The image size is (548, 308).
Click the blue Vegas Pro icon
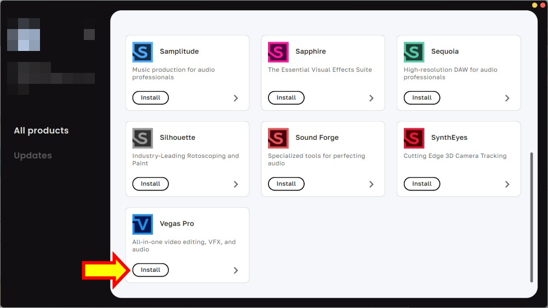[142, 224]
